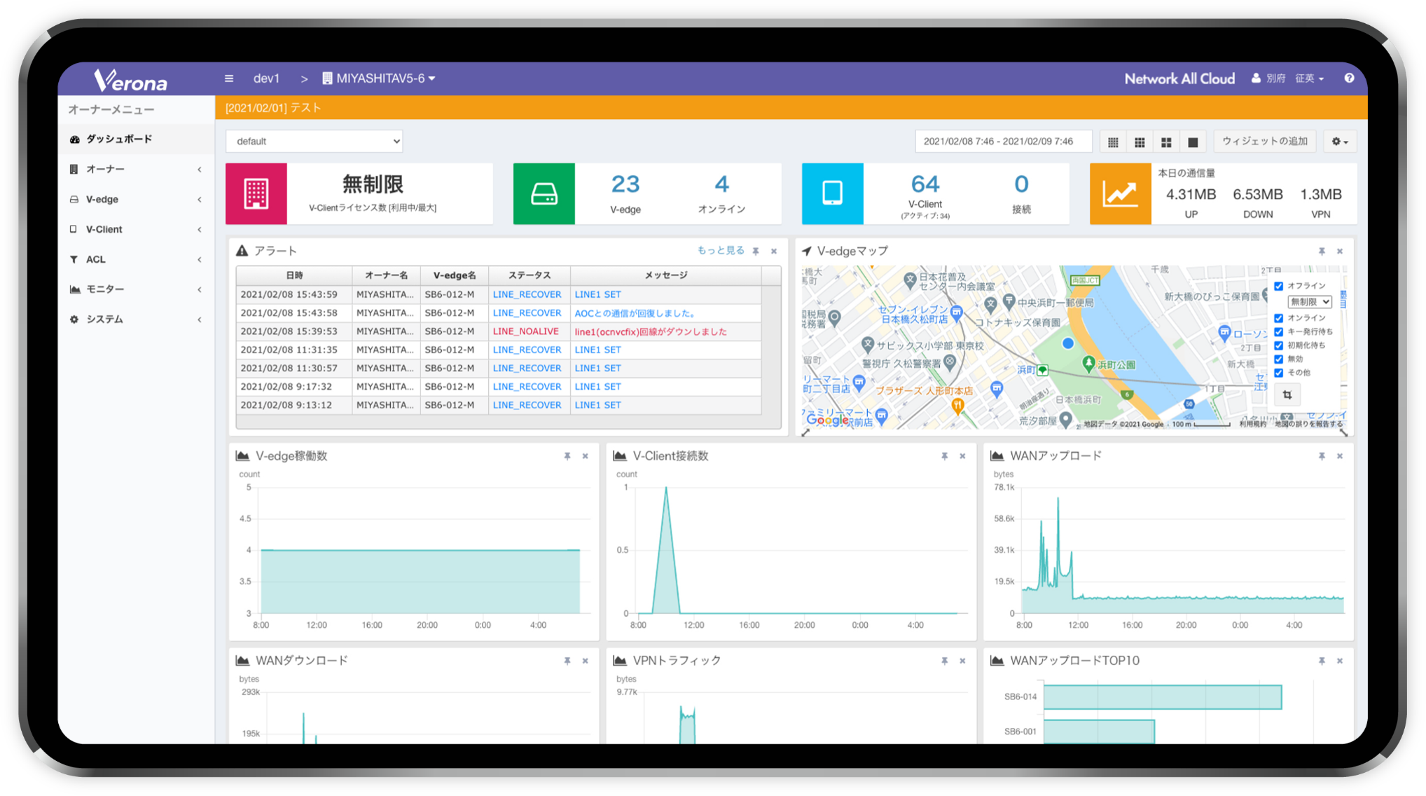The height and width of the screenshot is (796, 1426).
Task: Open the 無制限 dropdown in the map legend
Action: [1309, 301]
